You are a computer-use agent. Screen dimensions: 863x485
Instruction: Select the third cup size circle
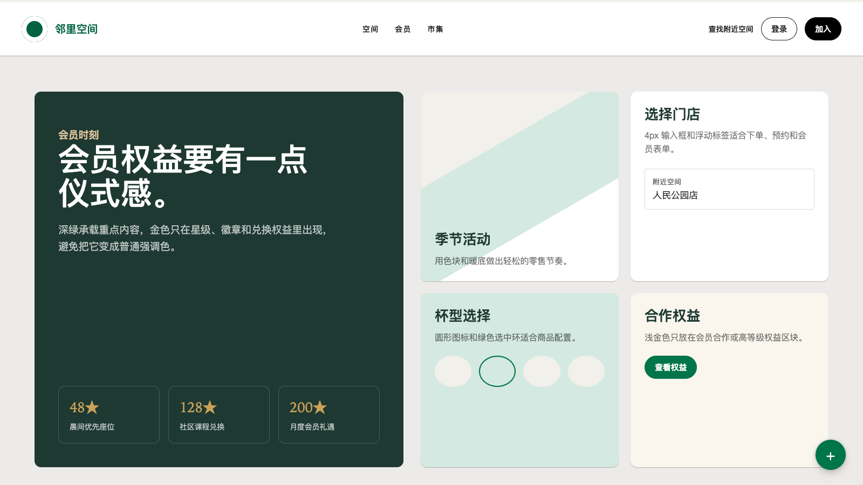click(542, 371)
